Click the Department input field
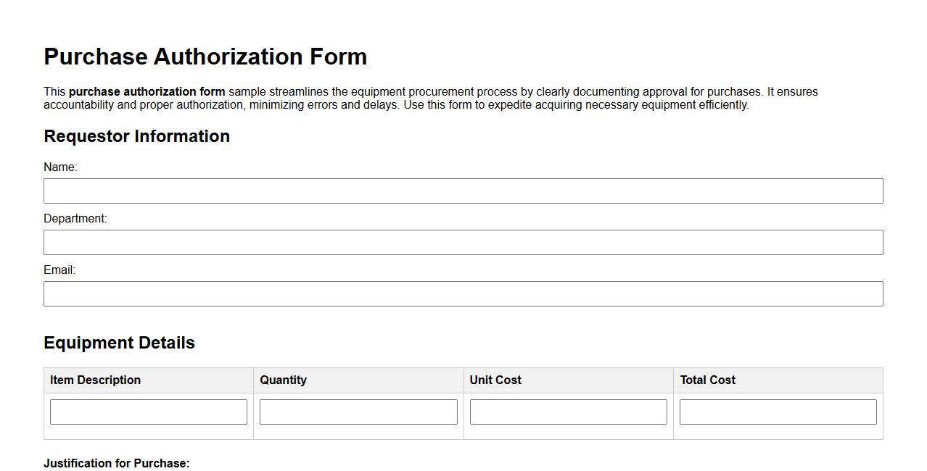The image size is (927, 471). coord(463,242)
